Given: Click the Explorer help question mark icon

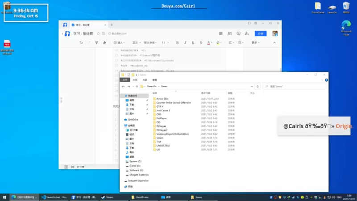Looking at the screenshot, I should point(326,80).
